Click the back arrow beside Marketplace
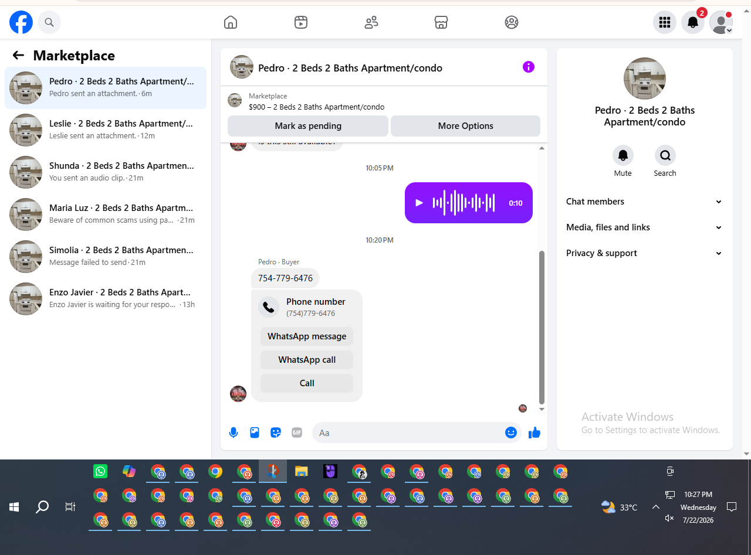The width and height of the screenshot is (751, 555). 18,56
